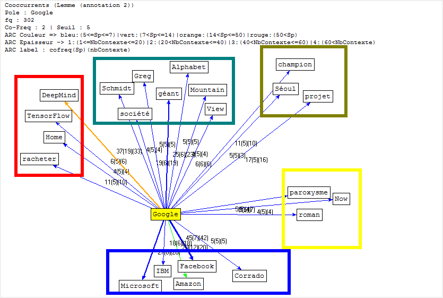
Task: Click the Alphabet node
Action: point(189,67)
